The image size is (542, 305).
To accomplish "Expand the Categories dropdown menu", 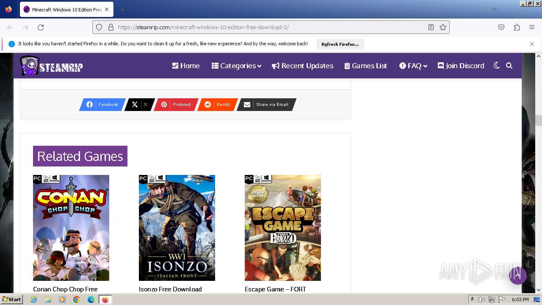I will (x=237, y=66).
